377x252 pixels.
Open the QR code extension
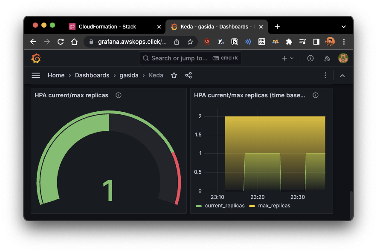[261, 42]
